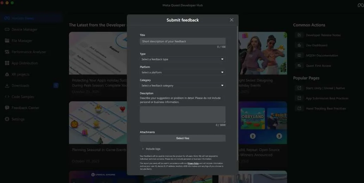Click the Quest First Access icon

coord(299,66)
